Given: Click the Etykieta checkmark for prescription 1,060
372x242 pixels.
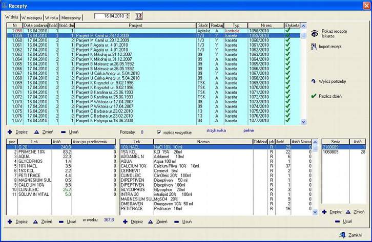Looking at the screenshot, I should [x=287, y=40].
